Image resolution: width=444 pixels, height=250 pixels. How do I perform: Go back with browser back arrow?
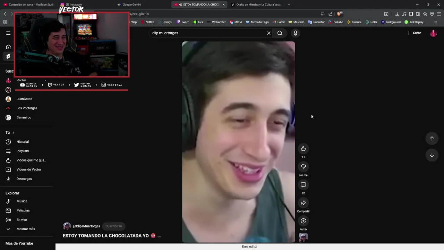[5, 14]
